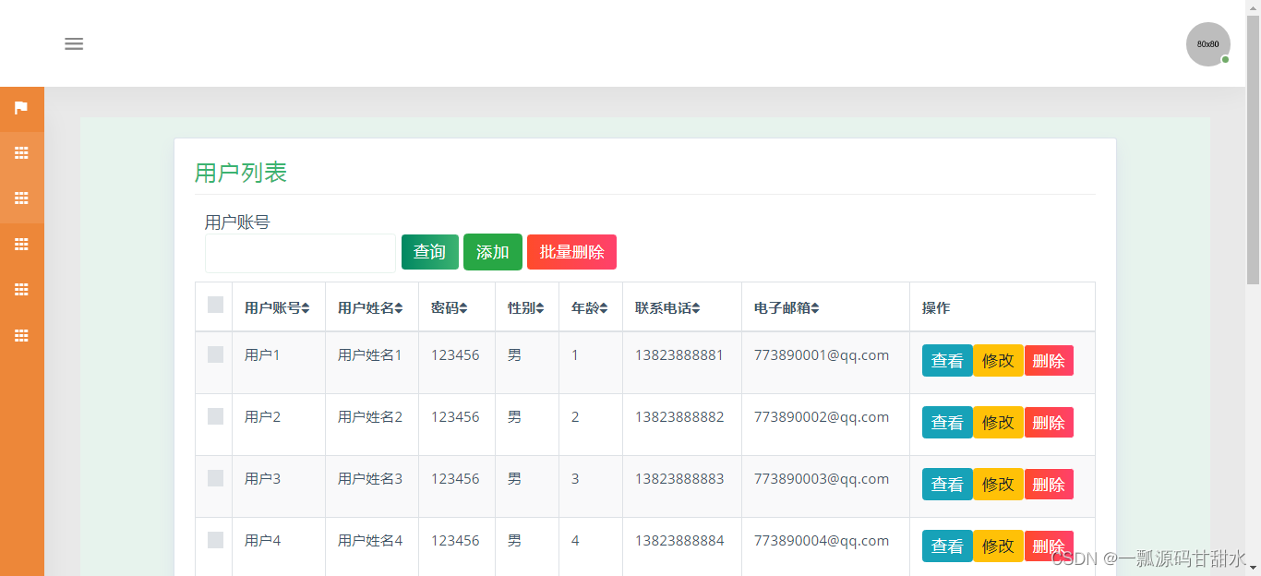Sort by 密码 column arrow
1261x576 pixels.
point(463,308)
